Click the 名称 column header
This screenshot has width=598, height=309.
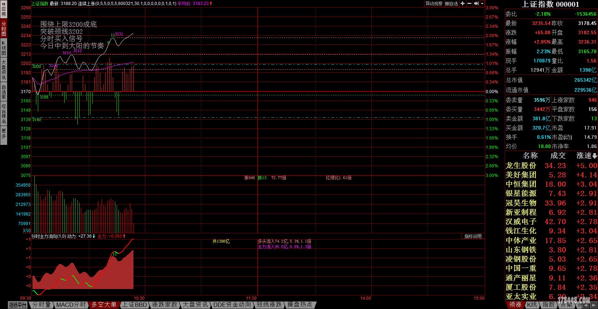(x=530, y=156)
